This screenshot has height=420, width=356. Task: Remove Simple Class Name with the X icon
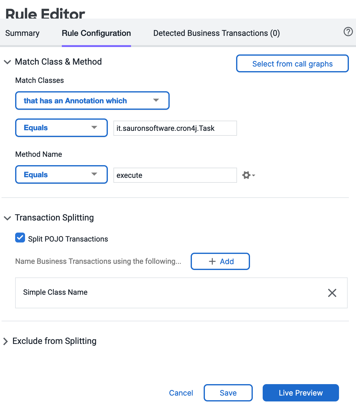pyautogui.click(x=332, y=293)
